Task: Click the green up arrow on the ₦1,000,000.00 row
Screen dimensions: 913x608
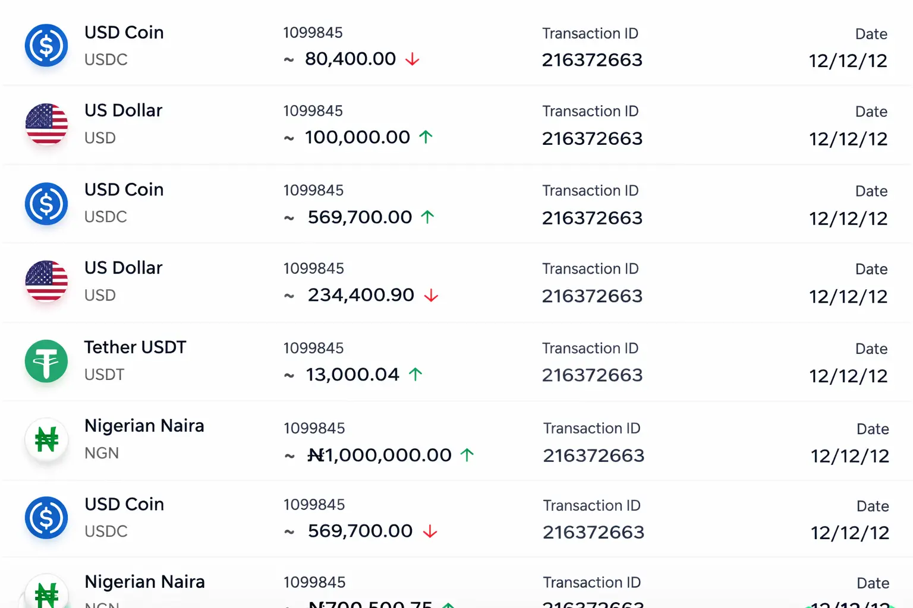Action: click(x=468, y=455)
